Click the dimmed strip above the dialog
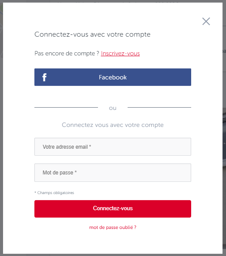Image resolution: width=226 pixels, height=256 pixels. (113, 1)
